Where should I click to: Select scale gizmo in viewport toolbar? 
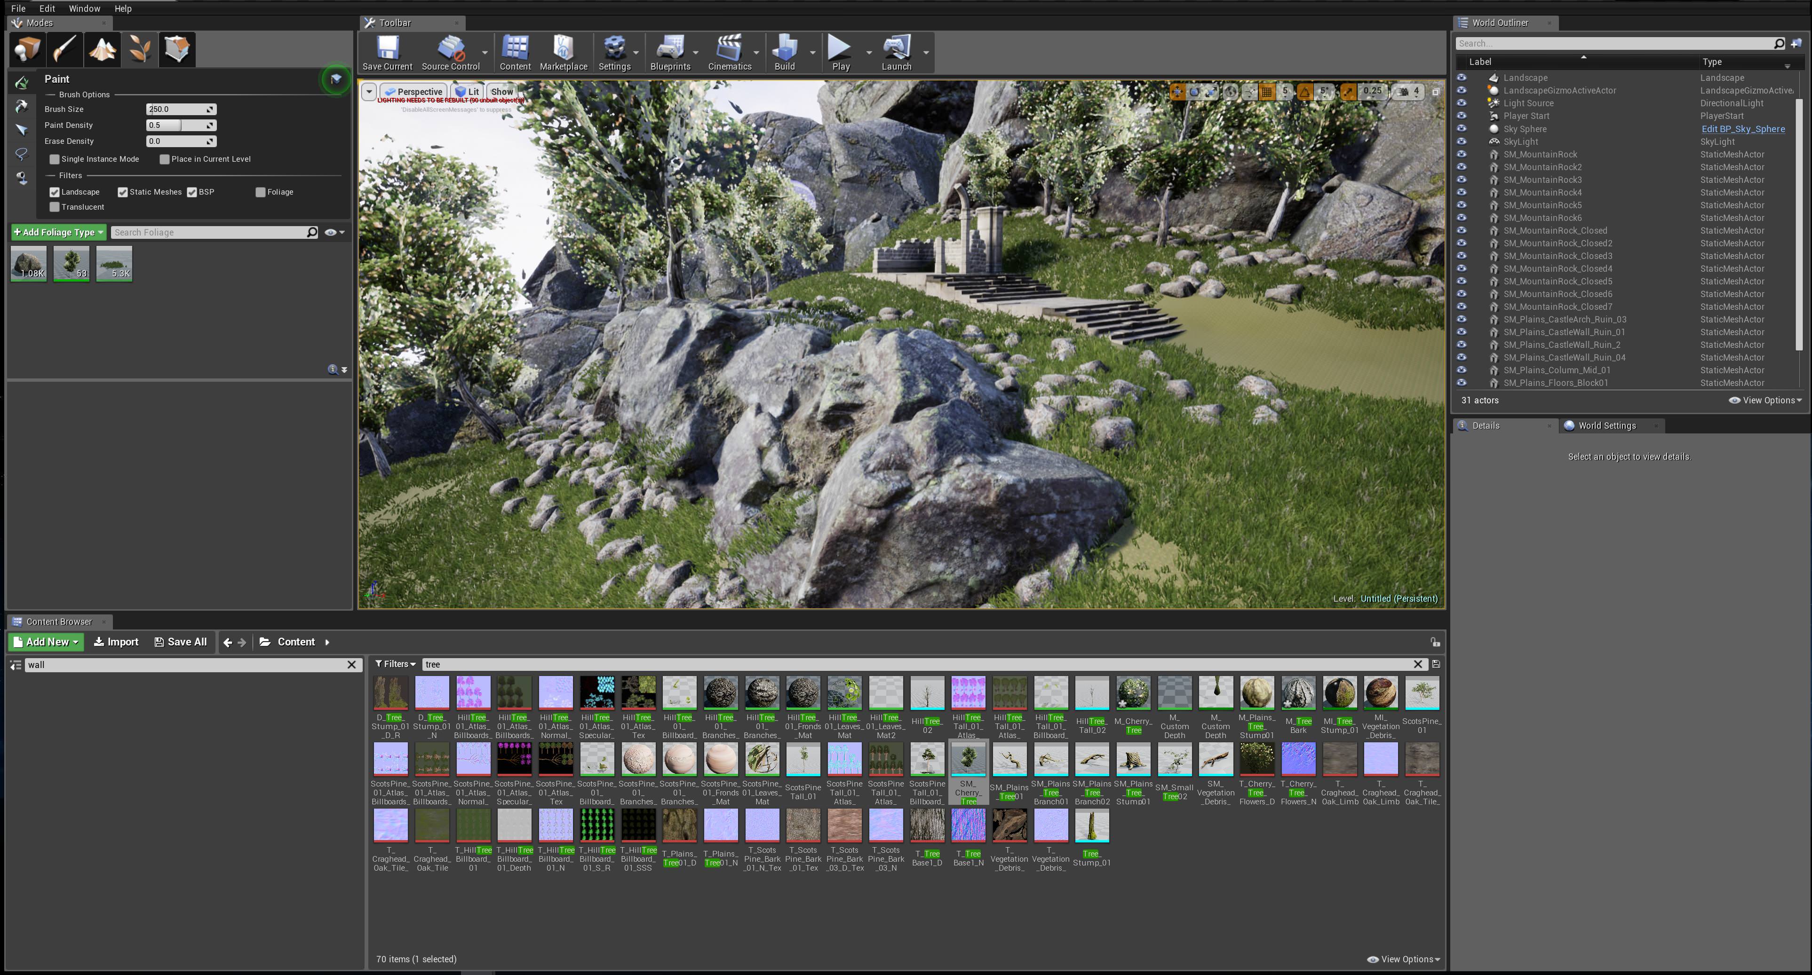point(1211,91)
